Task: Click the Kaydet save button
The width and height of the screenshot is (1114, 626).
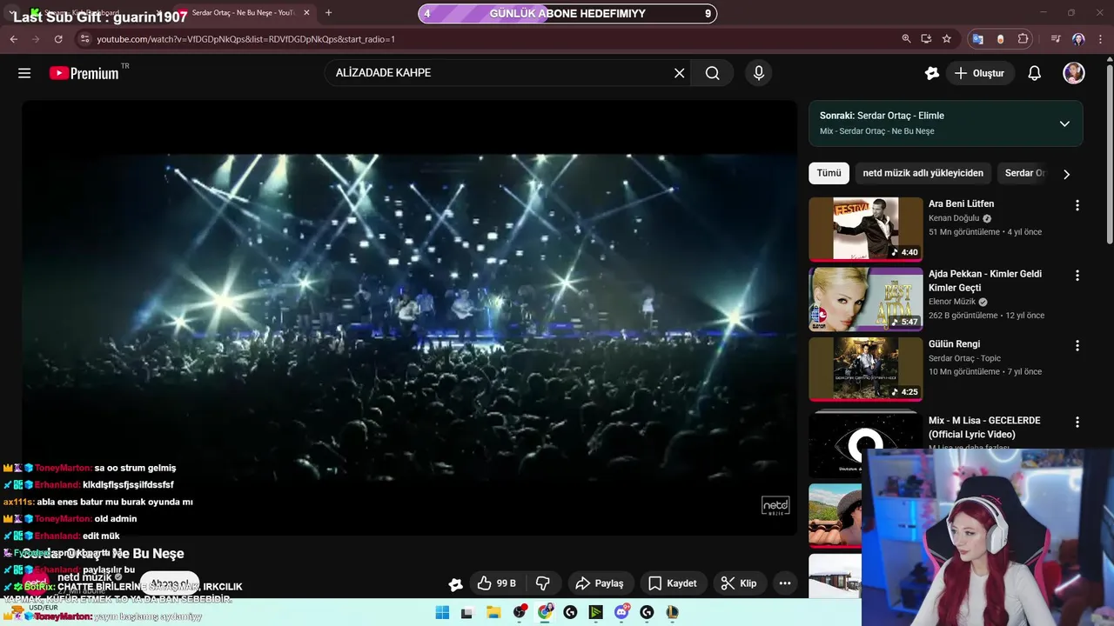Action: click(x=673, y=583)
